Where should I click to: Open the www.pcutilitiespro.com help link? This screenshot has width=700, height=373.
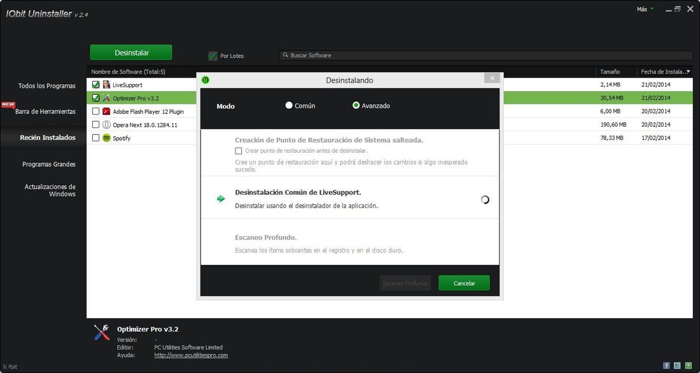[x=191, y=355]
